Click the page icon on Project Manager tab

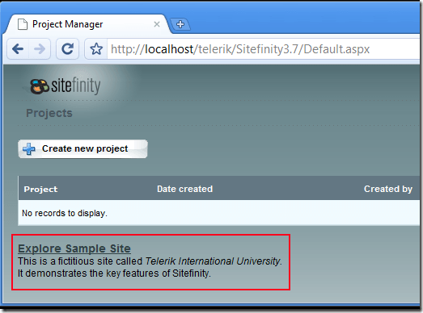click(23, 24)
